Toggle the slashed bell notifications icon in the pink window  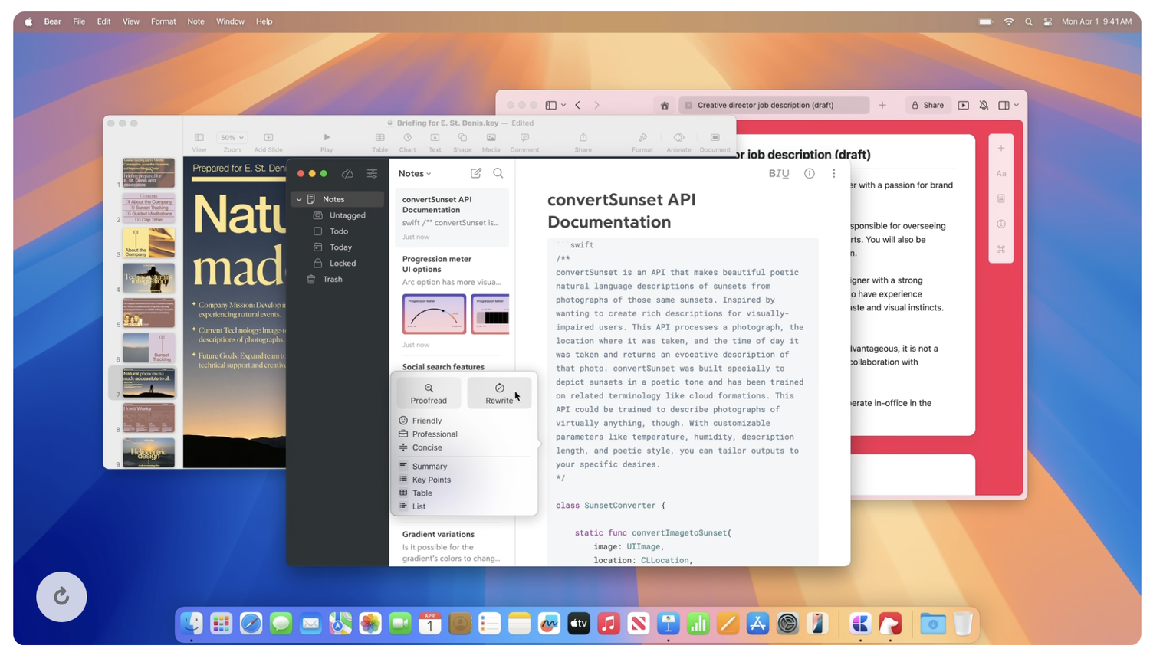click(984, 105)
